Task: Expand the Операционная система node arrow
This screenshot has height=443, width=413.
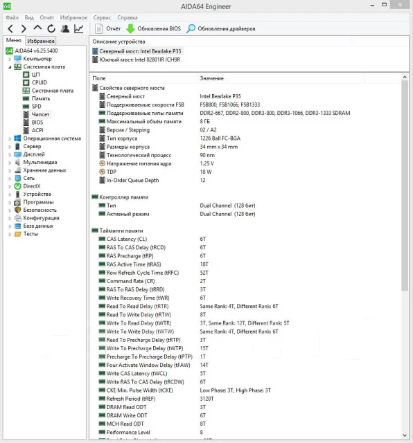Action: click(x=10, y=138)
